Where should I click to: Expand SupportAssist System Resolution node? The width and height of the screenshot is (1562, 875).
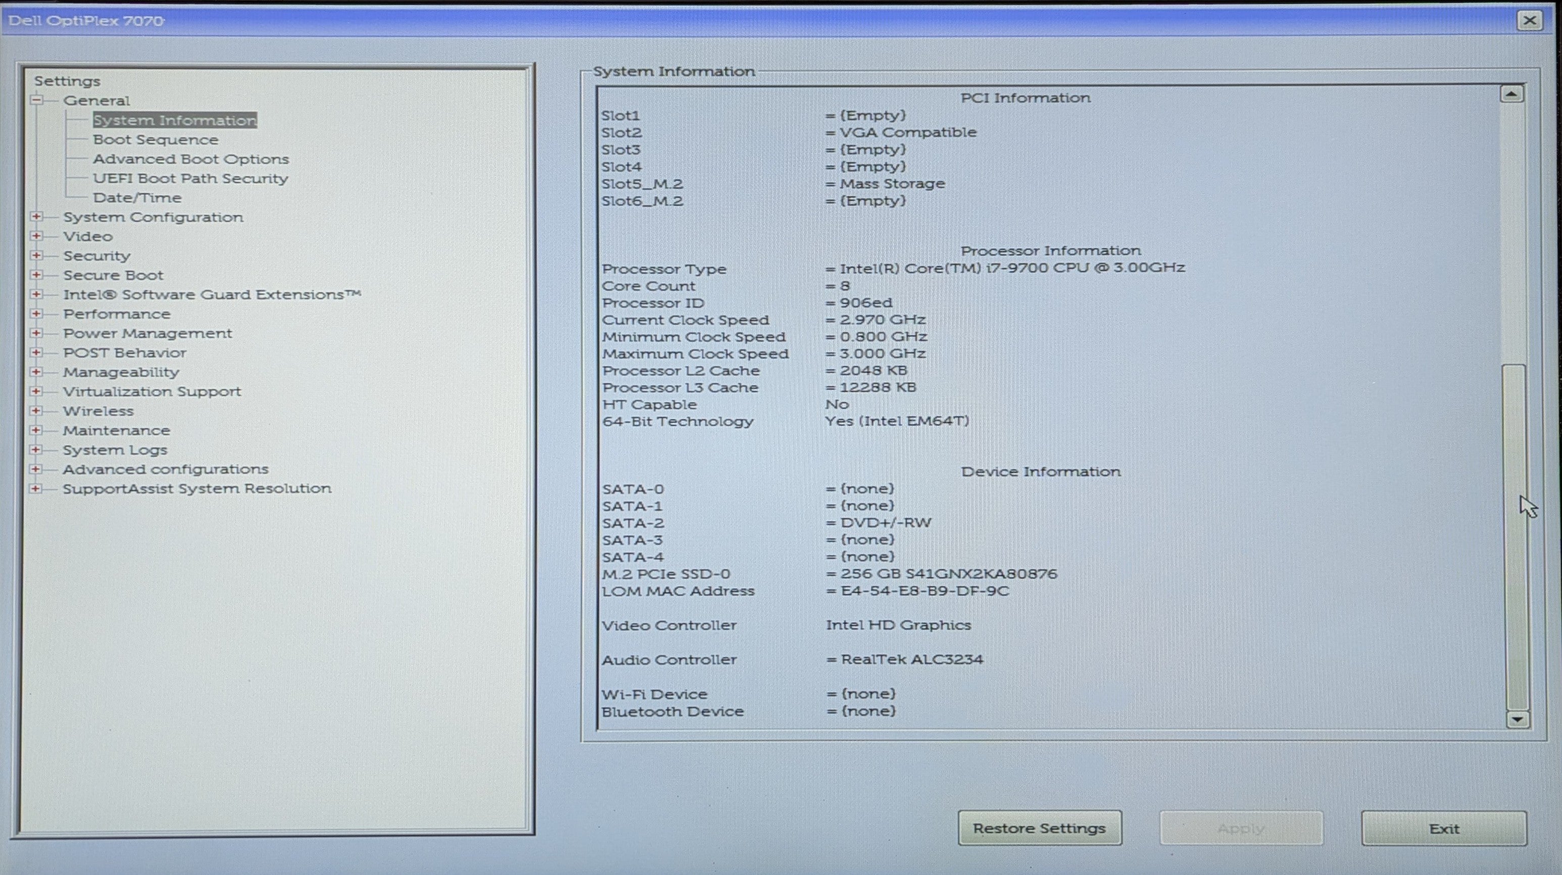(36, 488)
